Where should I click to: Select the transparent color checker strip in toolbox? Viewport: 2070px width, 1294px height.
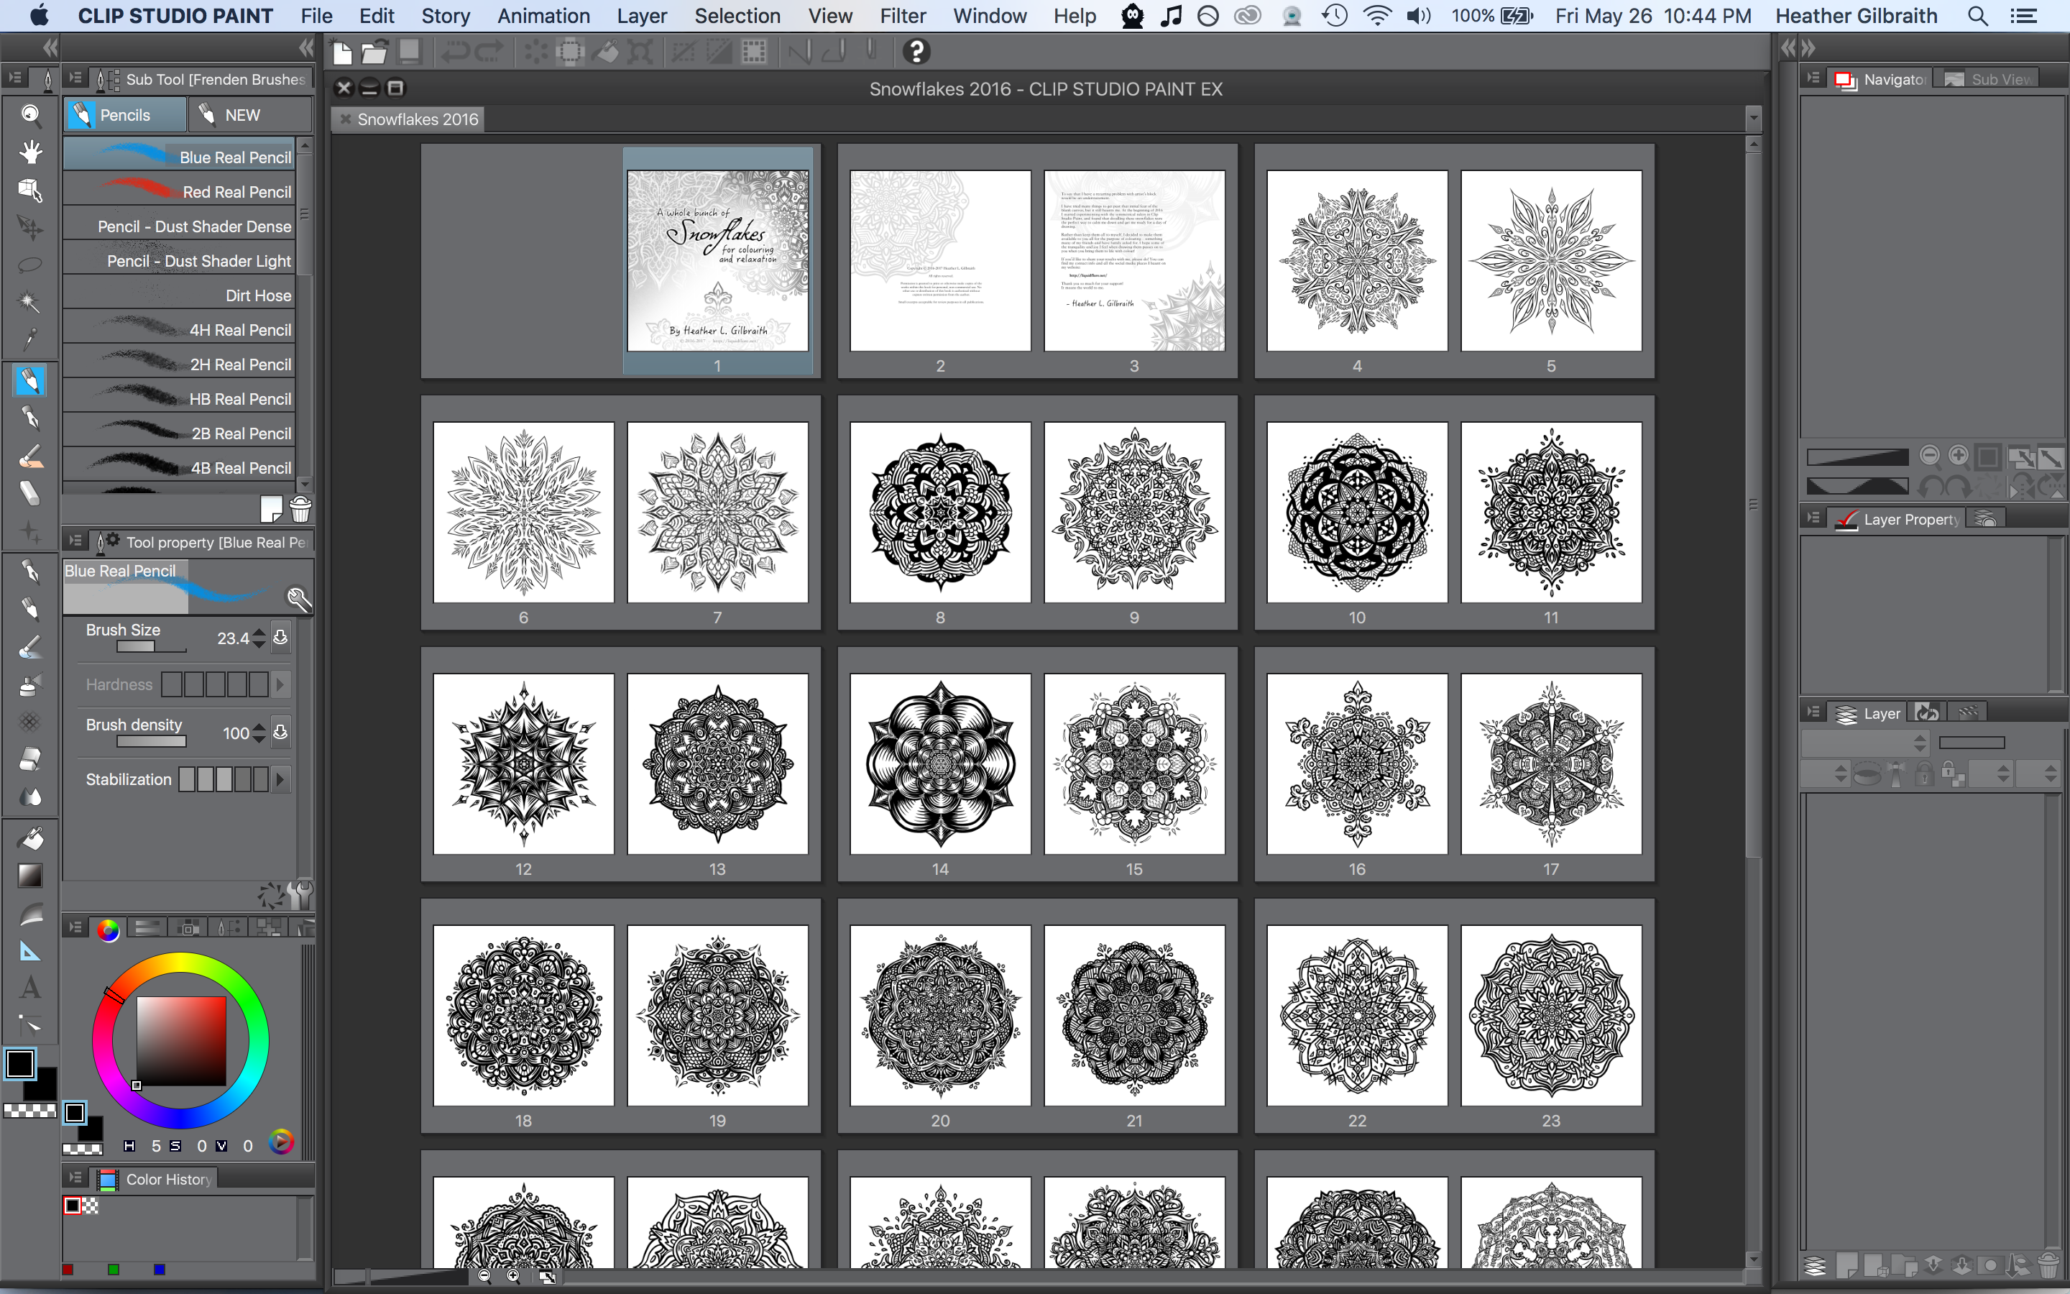tap(30, 1110)
